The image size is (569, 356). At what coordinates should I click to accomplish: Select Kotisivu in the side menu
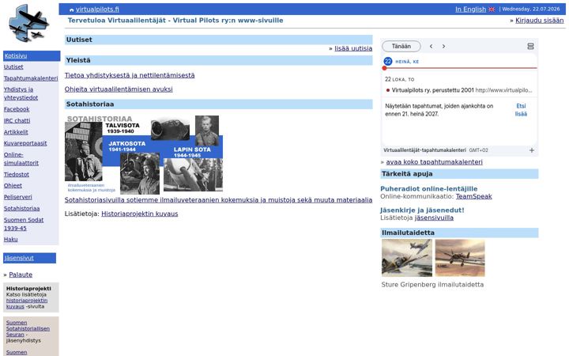[x=16, y=56]
